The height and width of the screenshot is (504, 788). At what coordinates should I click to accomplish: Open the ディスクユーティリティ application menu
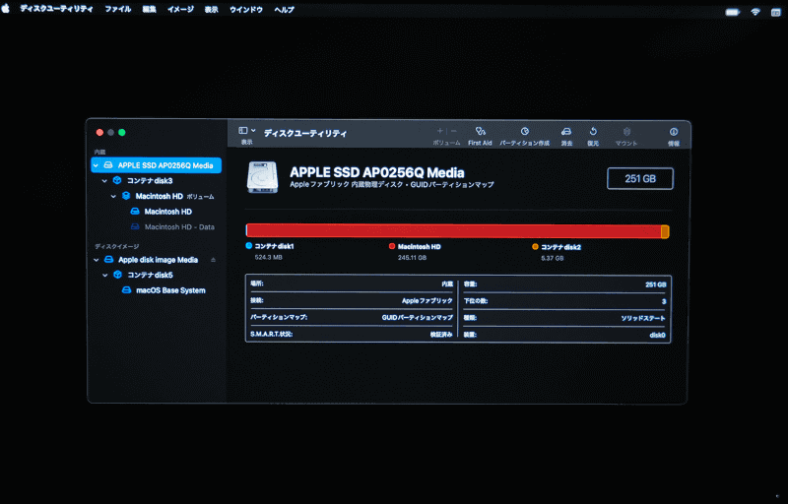click(56, 9)
